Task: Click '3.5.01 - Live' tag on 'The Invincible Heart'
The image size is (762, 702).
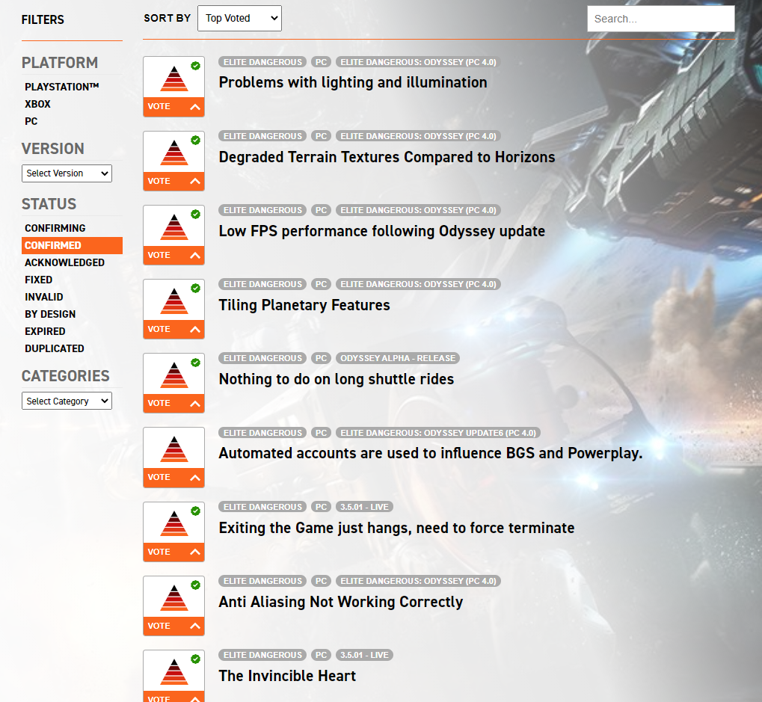Action: click(364, 656)
